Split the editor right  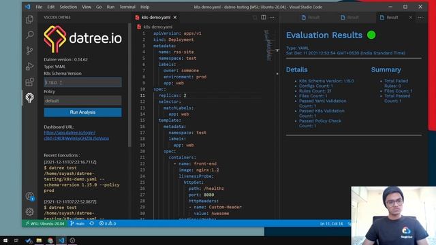click(x=264, y=17)
